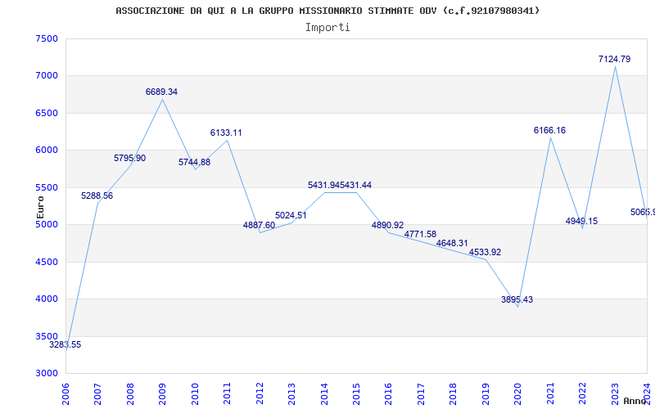
Task: Select the 'Importi' subtitle text
Action: 327,28
